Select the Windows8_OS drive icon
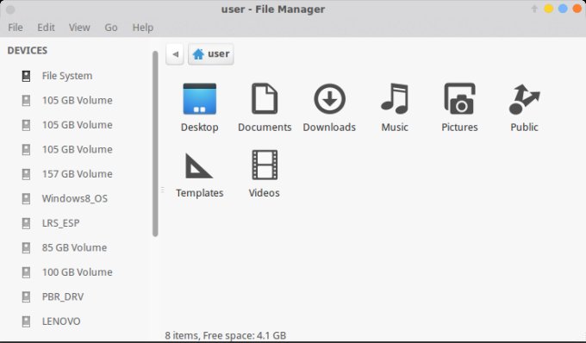This screenshot has height=343, width=586. 26,198
